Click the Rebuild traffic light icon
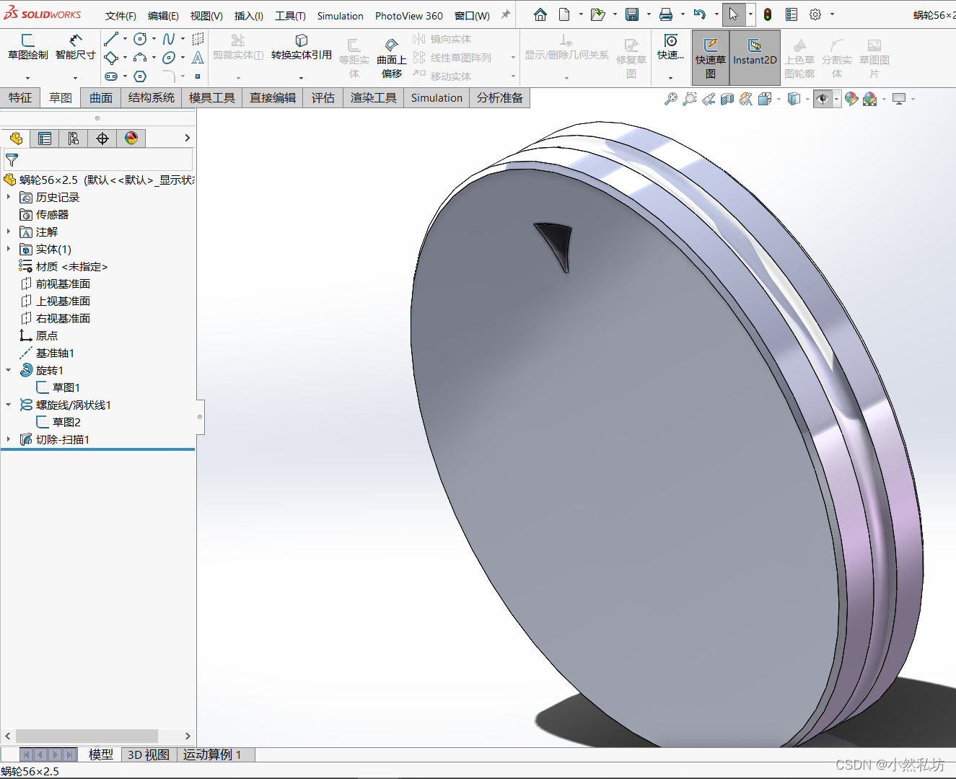This screenshot has width=956, height=779. (768, 14)
